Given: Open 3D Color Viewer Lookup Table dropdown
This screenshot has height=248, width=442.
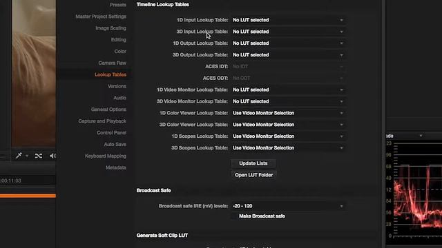Looking at the screenshot, I should [289, 125].
